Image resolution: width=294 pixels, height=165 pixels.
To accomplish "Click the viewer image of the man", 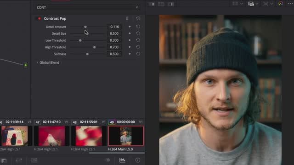I will [220, 90].
